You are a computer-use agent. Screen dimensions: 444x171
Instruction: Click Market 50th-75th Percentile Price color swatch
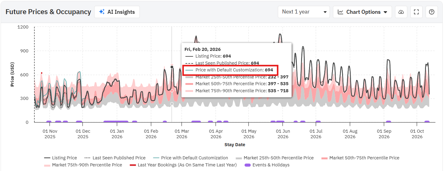click(325, 158)
